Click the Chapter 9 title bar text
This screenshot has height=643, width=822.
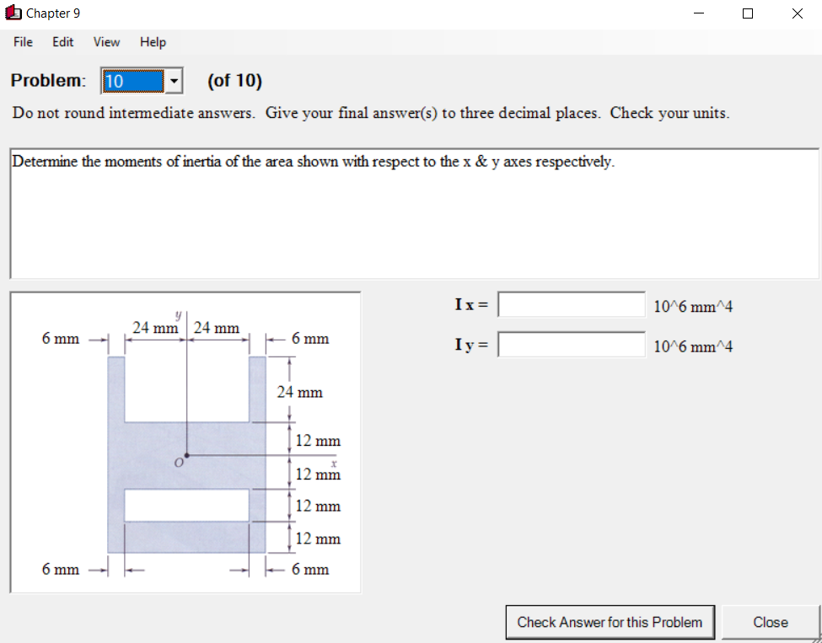(x=52, y=13)
